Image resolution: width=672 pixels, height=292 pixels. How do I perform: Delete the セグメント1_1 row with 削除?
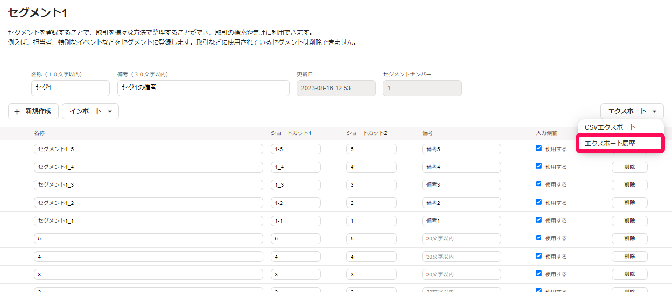pos(629,221)
